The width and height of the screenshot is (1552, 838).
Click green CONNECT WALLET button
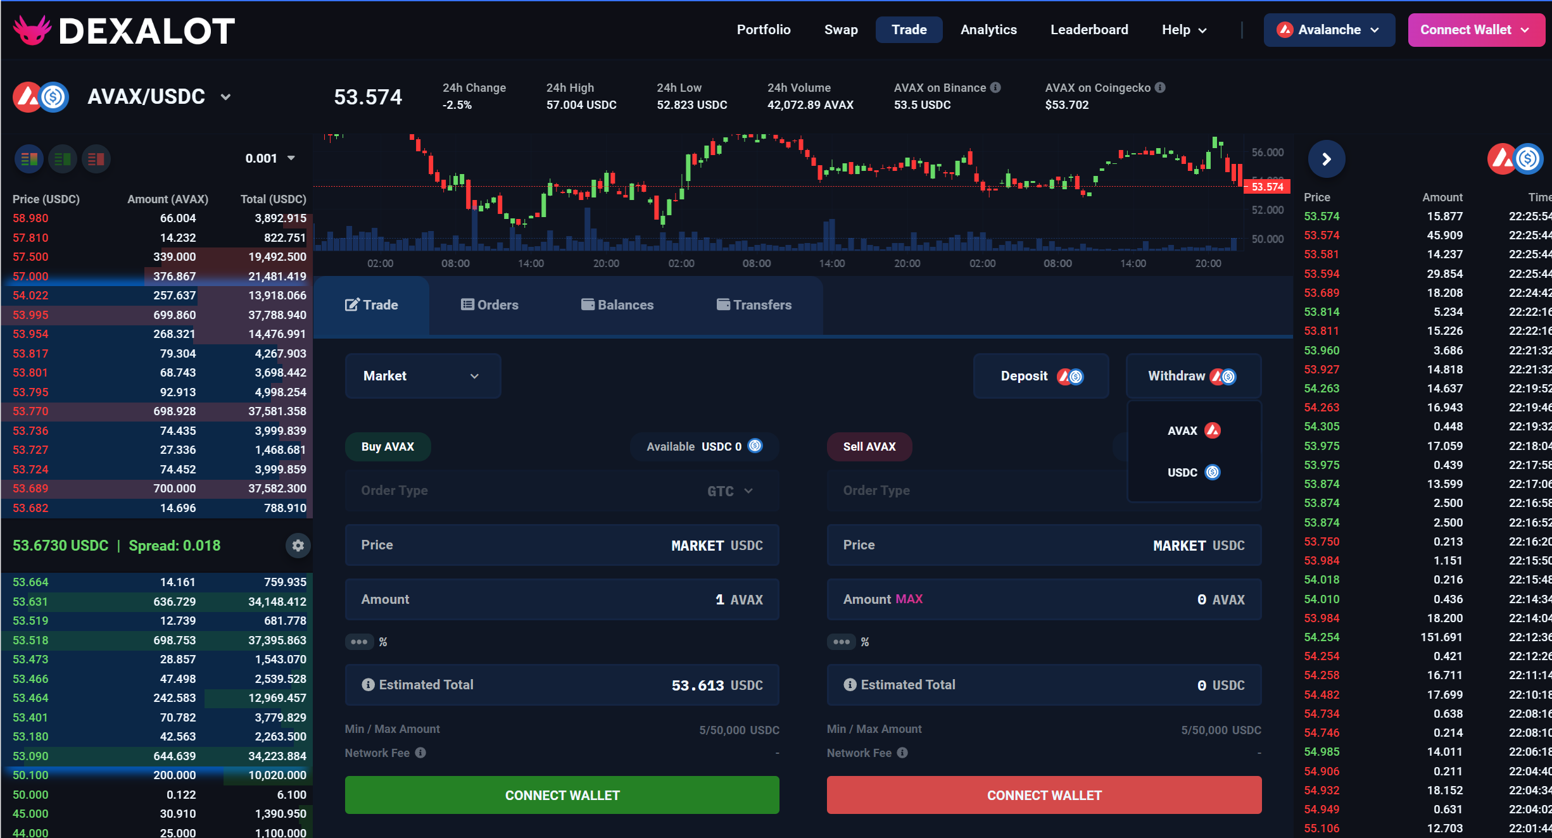pos(562,795)
